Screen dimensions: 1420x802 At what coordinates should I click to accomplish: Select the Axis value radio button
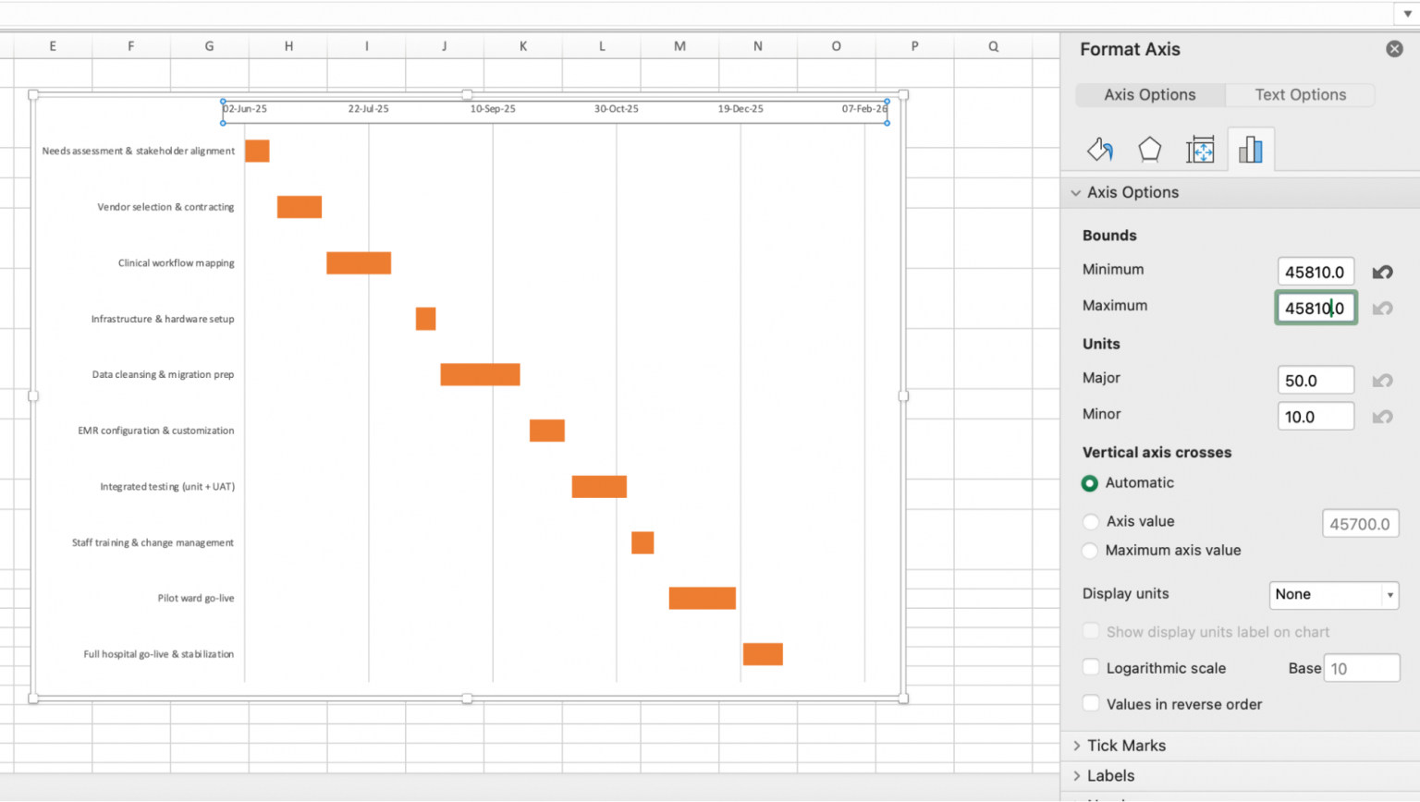coord(1091,521)
